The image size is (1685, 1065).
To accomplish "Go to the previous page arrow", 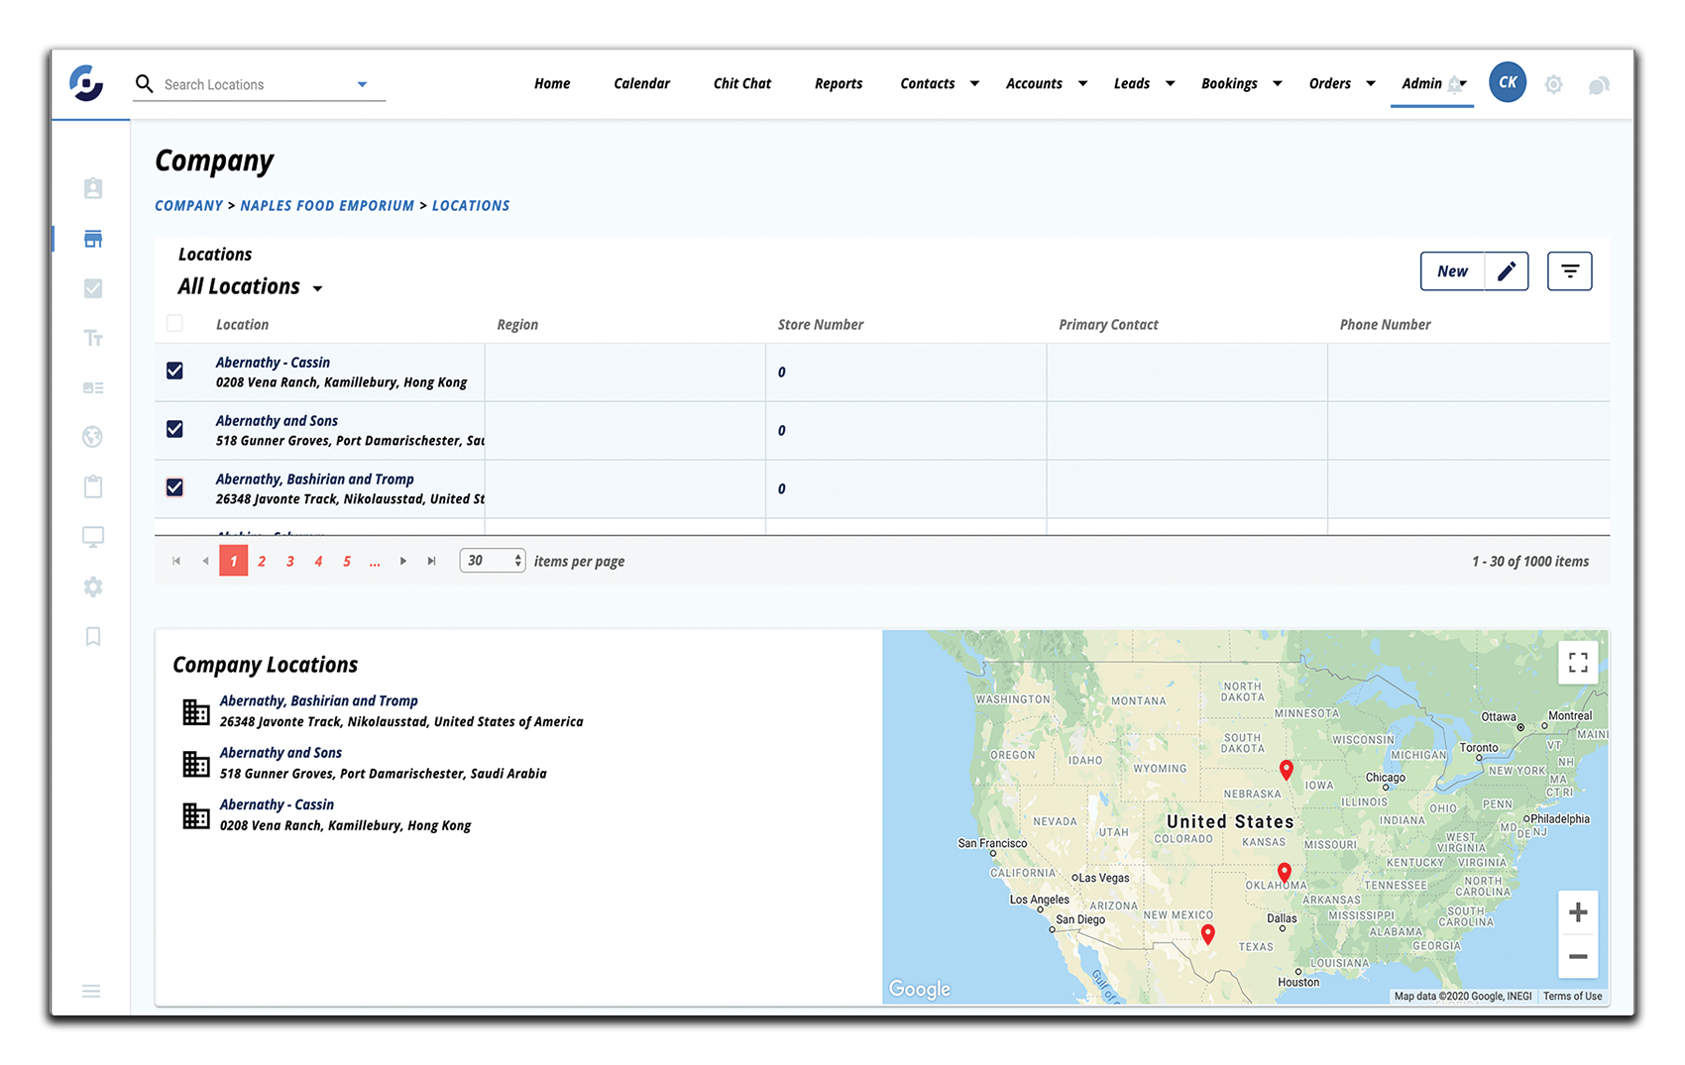I will [205, 561].
